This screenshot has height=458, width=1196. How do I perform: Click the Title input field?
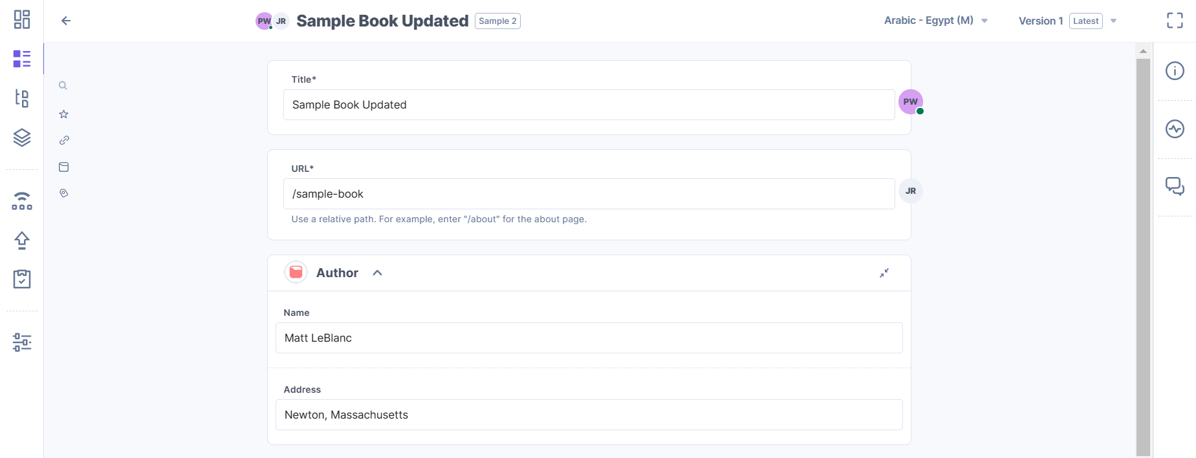click(x=589, y=105)
